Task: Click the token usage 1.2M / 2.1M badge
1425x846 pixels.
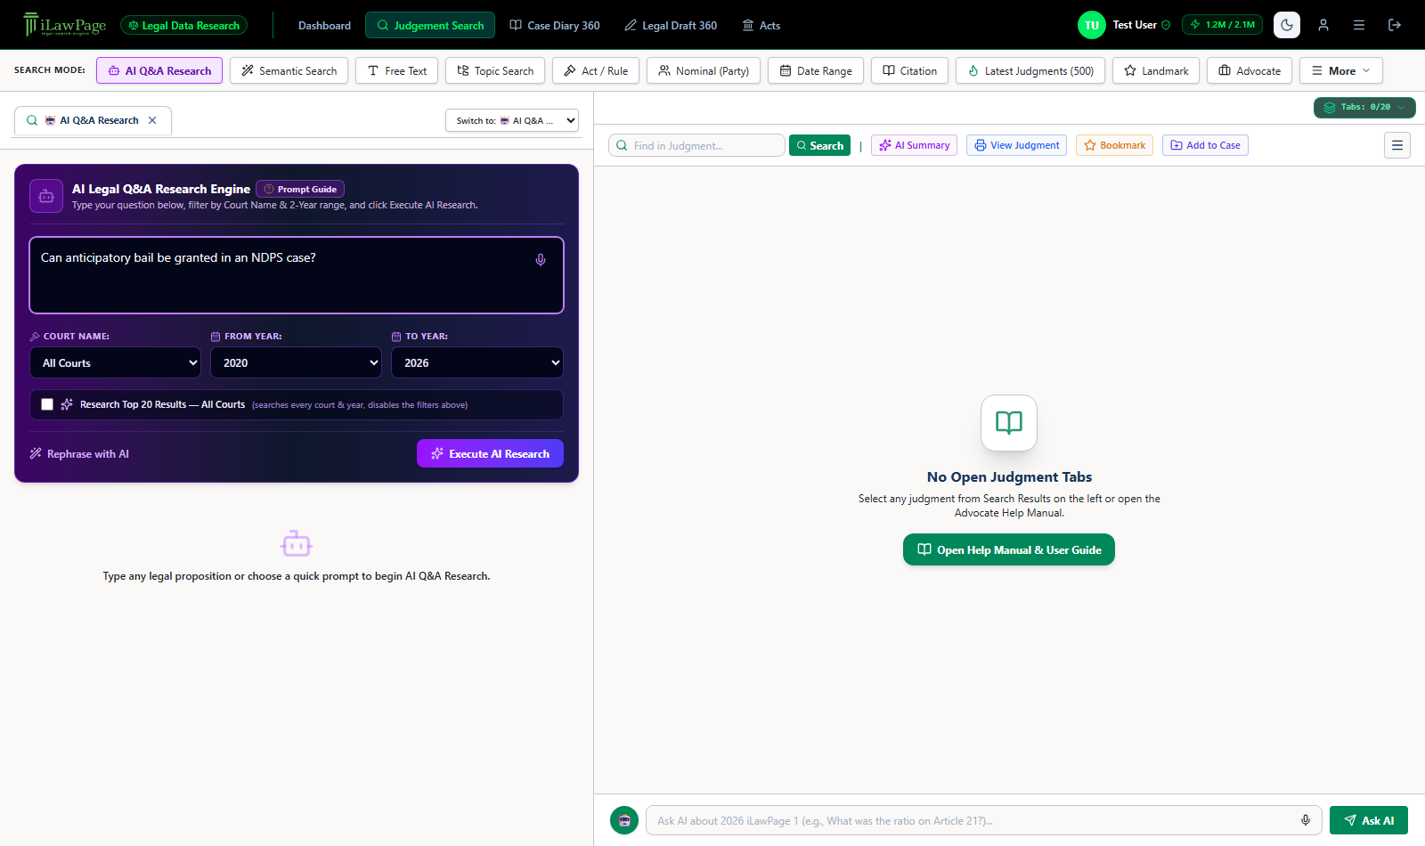Action: point(1223,25)
